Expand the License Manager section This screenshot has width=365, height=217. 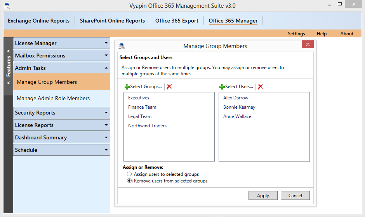tap(61, 43)
